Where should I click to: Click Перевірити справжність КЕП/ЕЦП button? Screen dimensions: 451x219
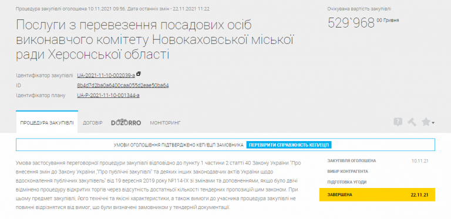click(289, 145)
